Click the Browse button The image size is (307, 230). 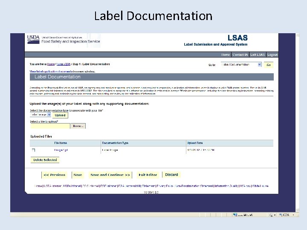78,126
